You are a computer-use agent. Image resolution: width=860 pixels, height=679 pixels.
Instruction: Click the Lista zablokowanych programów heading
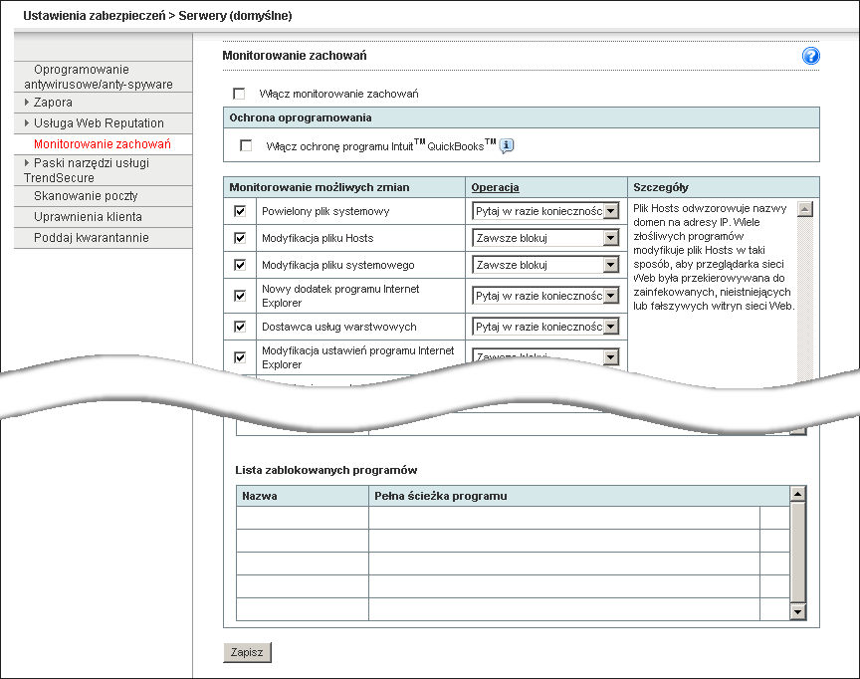click(326, 470)
